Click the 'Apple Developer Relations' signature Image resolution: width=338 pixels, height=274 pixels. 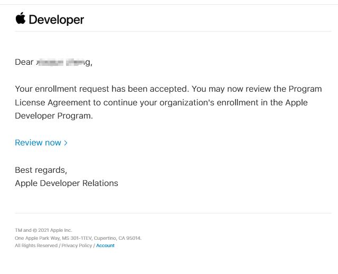point(67,183)
